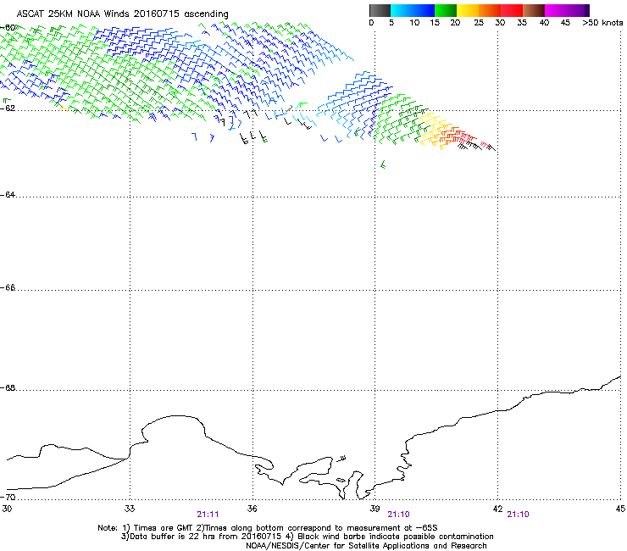Click the longitude '30' label at the bottom axis

tap(7, 509)
